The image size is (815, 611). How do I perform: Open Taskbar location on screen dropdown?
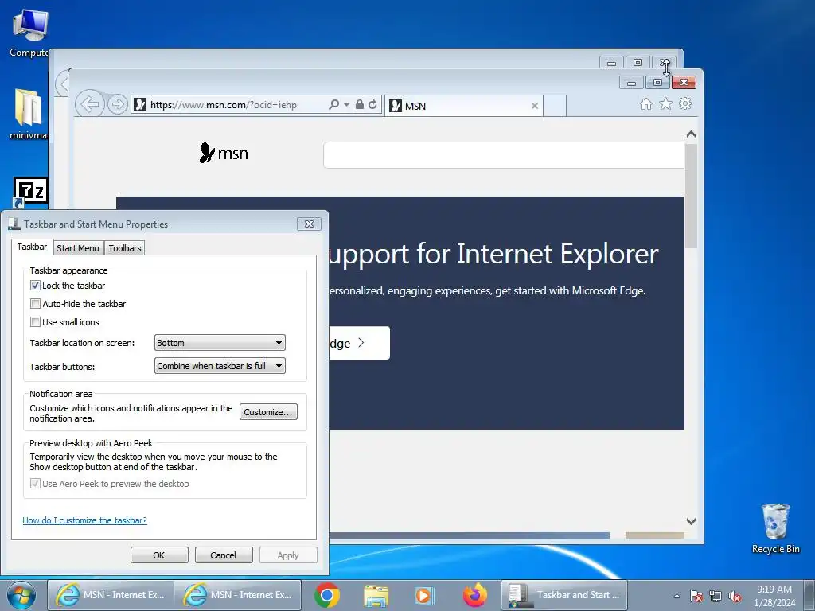pos(220,343)
